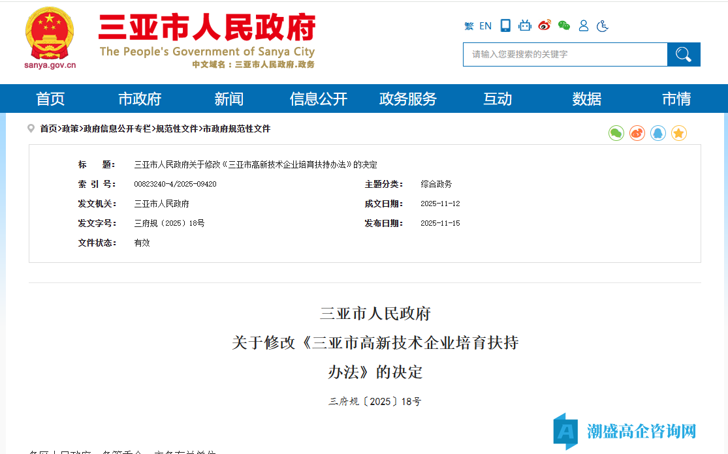Switch the site language to EN
The image size is (728, 454).
point(485,25)
